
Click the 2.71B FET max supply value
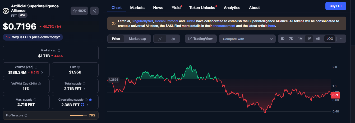pos(26,105)
